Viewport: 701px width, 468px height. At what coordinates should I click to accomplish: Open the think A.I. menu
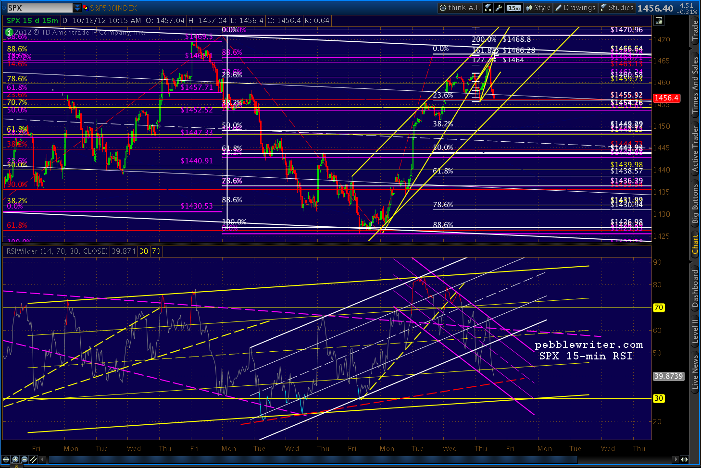459,8
